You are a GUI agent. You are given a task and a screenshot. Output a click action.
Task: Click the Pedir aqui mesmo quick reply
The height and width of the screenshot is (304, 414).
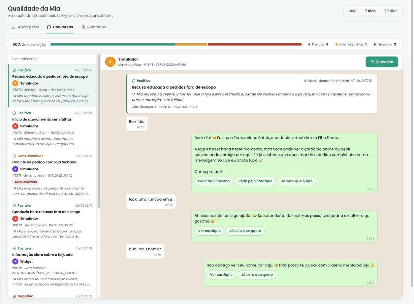214,181
